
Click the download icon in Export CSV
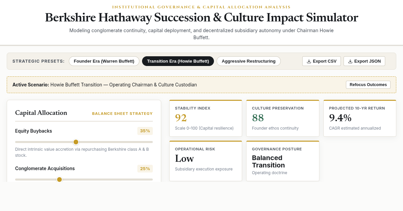pyautogui.click(x=309, y=61)
